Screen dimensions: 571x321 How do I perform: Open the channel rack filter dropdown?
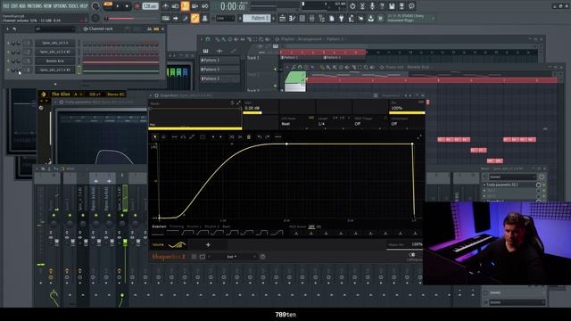click(54, 29)
